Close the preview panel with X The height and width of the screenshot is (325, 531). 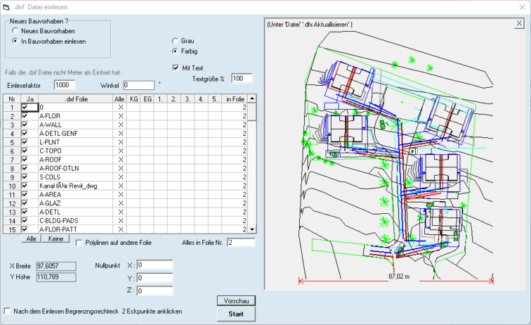(x=519, y=23)
